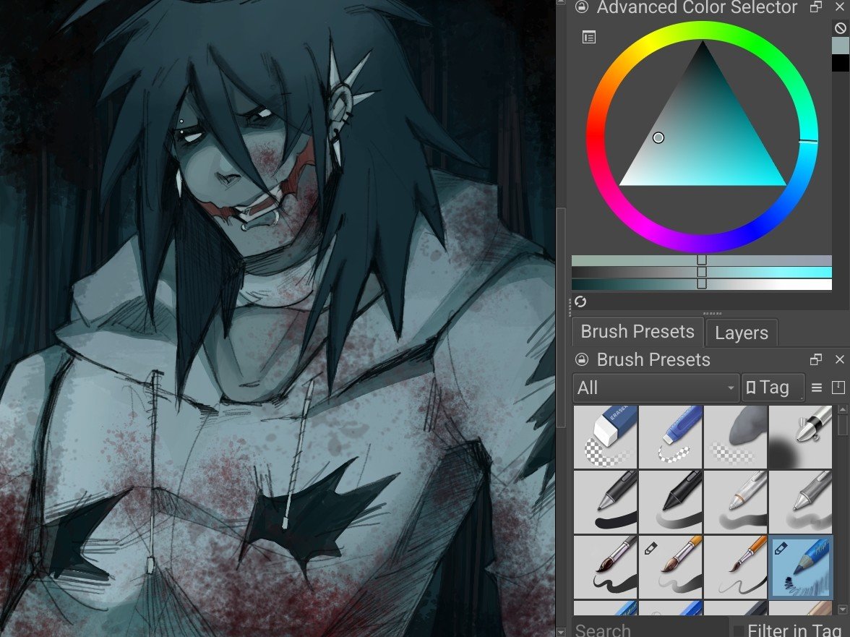Lock the Brush Presets docker
This screenshot has height=637, width=850.
point(582,359)
